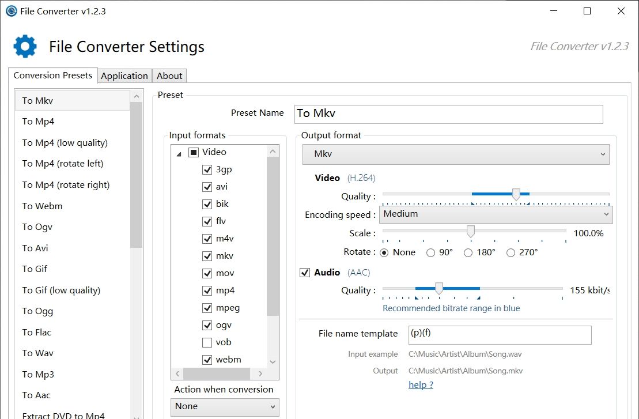Open the About tab

(169, 76)
